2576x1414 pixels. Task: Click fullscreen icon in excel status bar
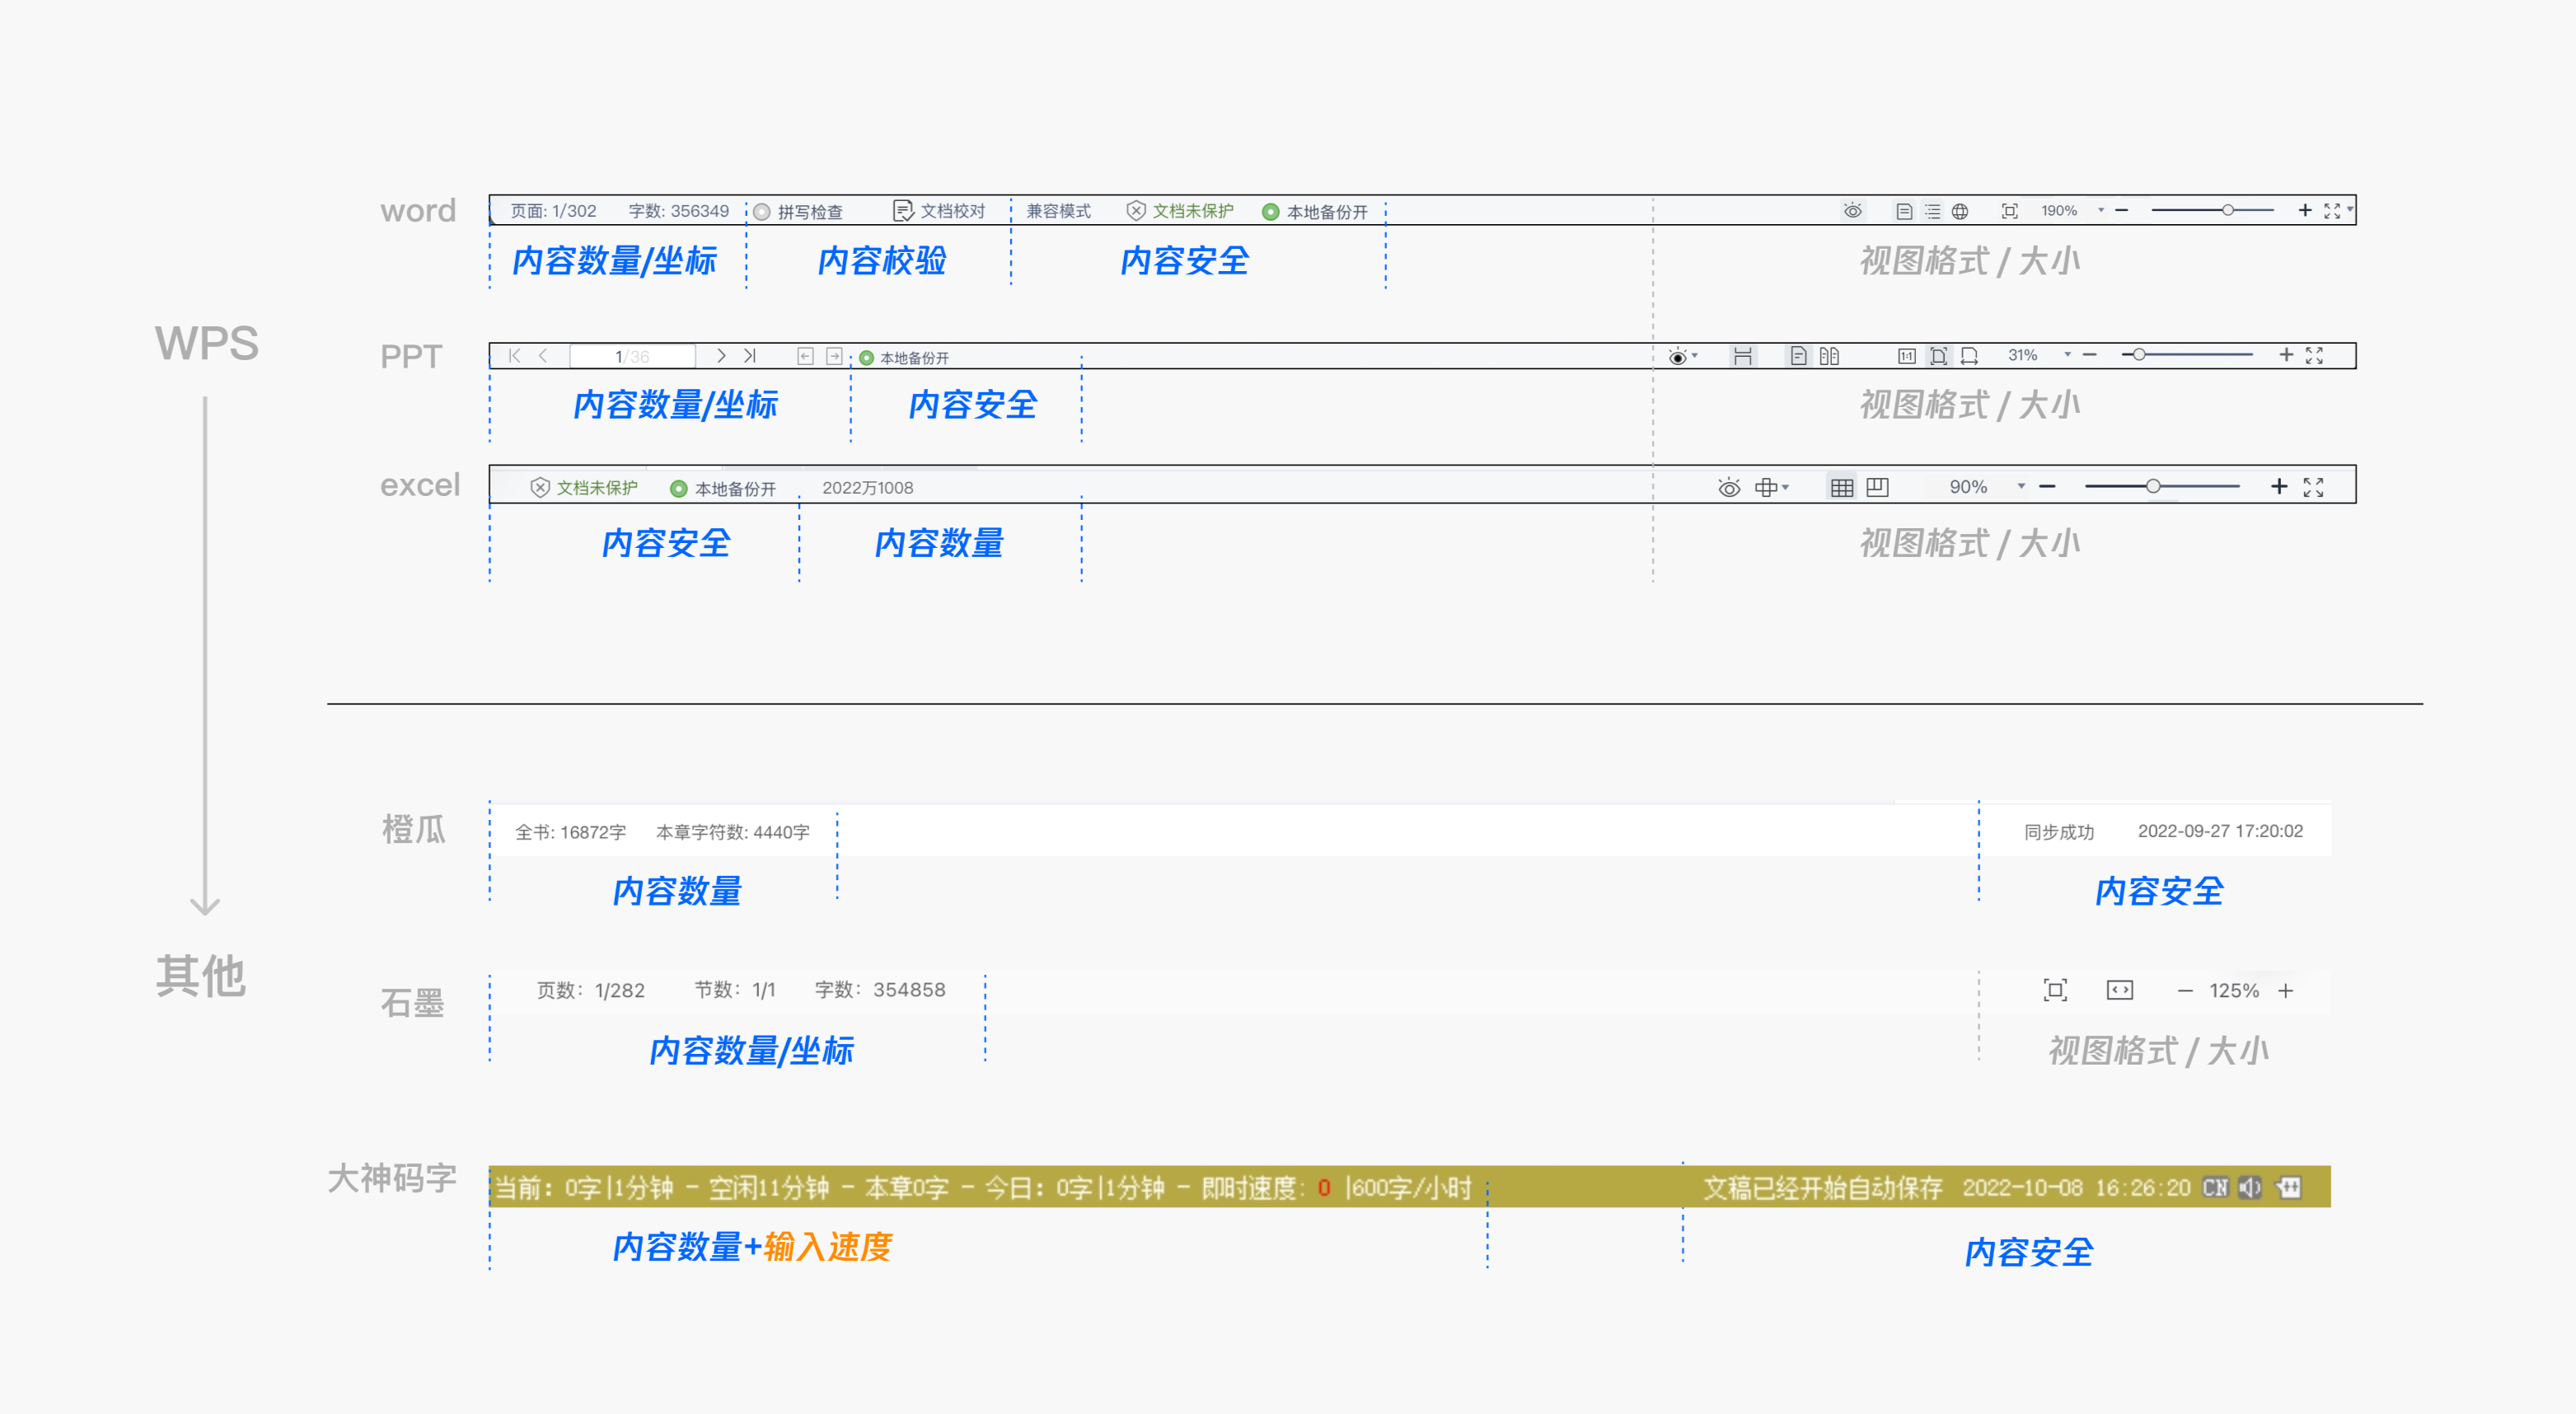pyautogui.click(x=2313, y=487)
